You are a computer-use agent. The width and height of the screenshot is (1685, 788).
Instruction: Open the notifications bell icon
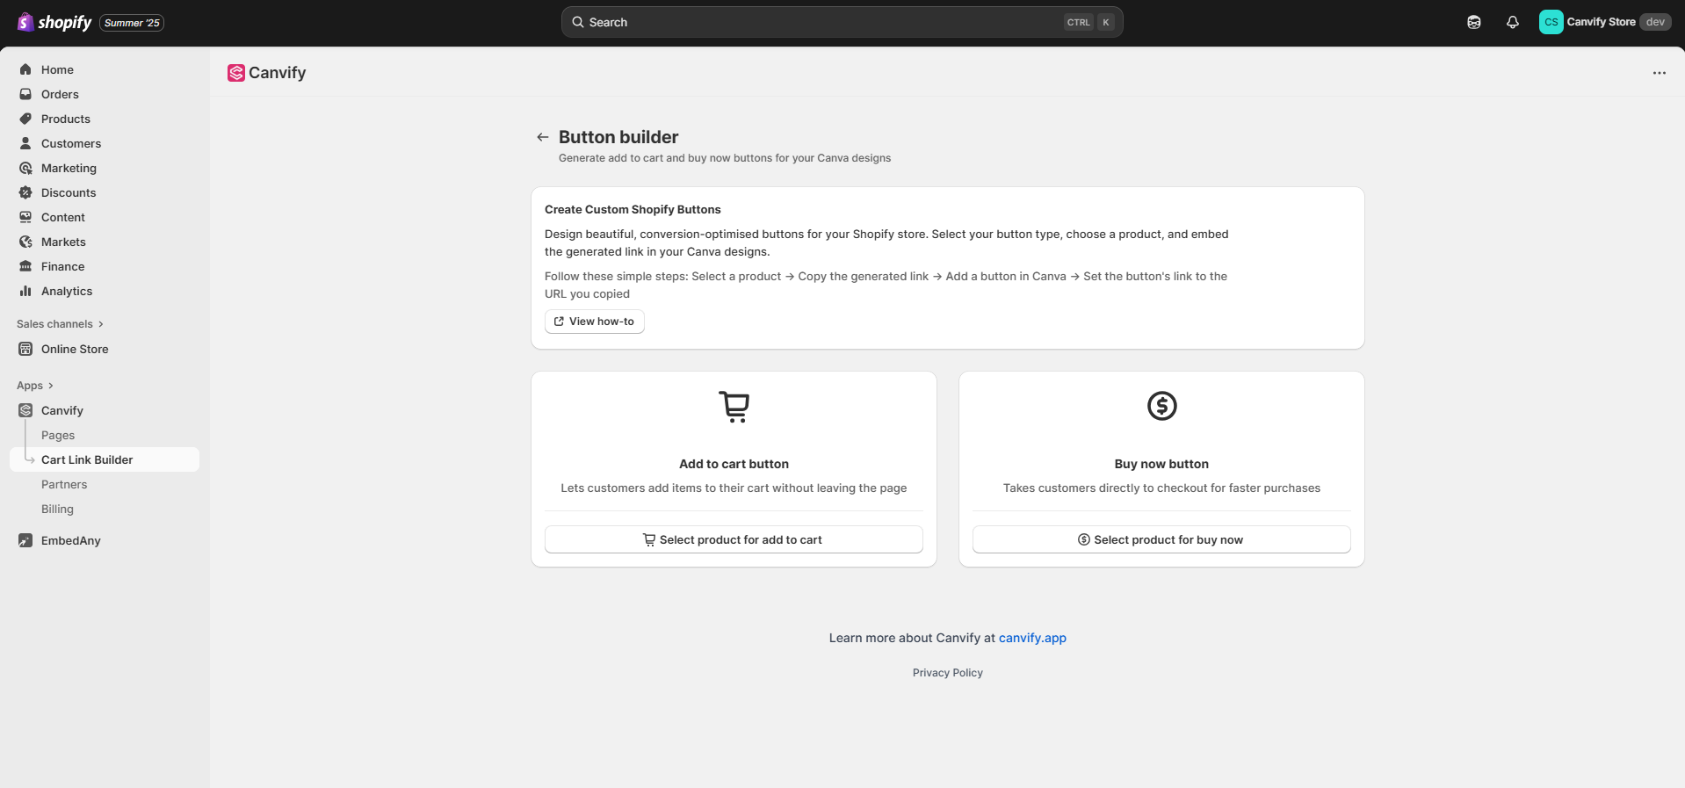coord(1512,22)
